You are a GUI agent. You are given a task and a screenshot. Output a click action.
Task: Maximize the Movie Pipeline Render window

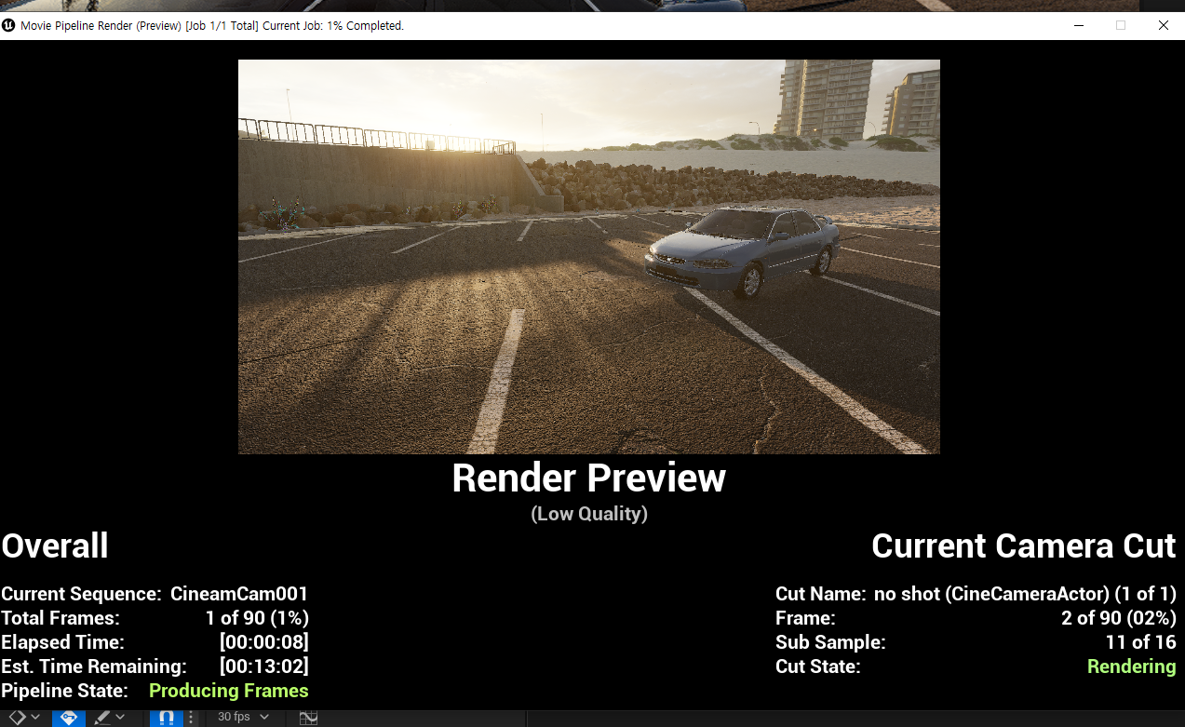click(1121, 25)
